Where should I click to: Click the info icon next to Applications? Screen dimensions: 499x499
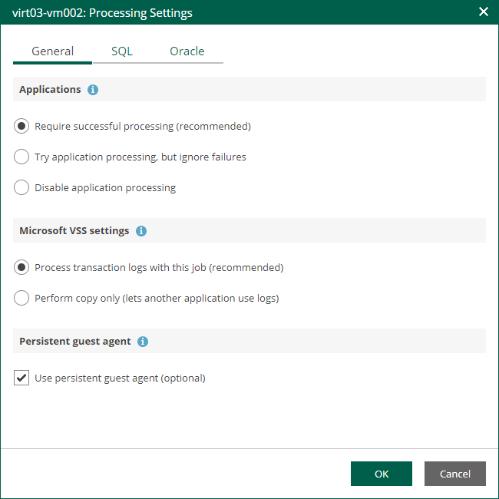[93, 90]
